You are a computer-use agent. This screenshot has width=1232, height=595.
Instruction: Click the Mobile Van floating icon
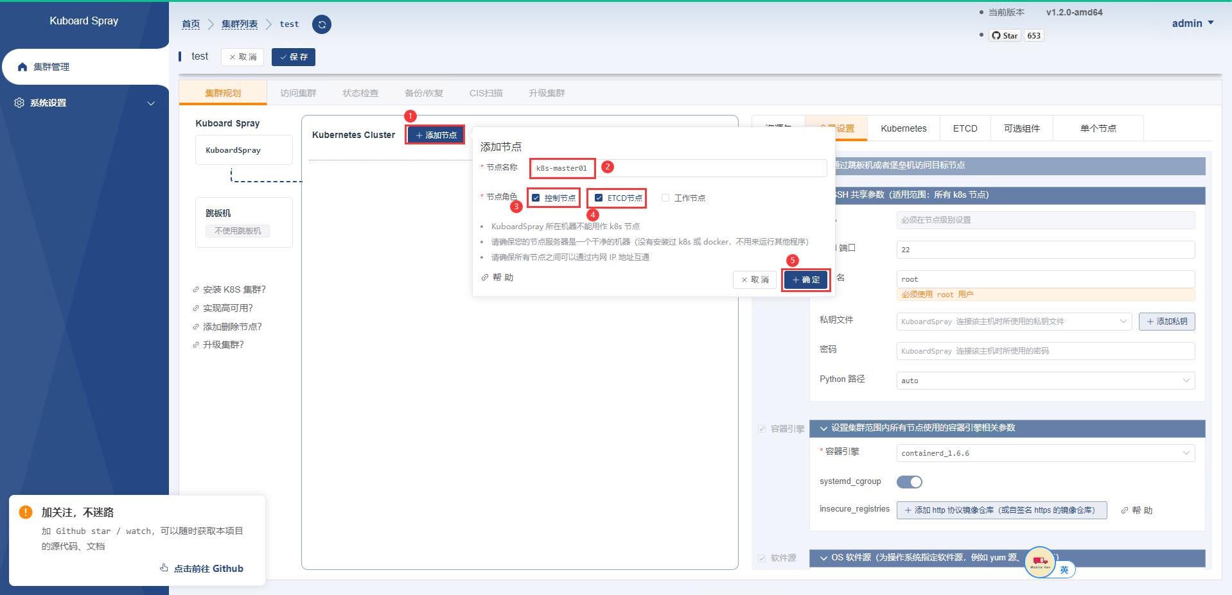pyautogui.click(x=1040, y=562)
